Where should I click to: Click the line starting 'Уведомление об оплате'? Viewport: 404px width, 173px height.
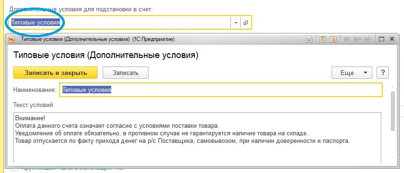[161, 133]
